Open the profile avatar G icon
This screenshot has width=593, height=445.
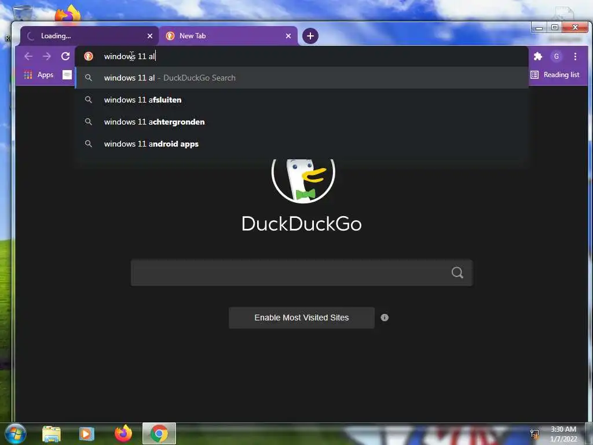(x=557, y=56)
